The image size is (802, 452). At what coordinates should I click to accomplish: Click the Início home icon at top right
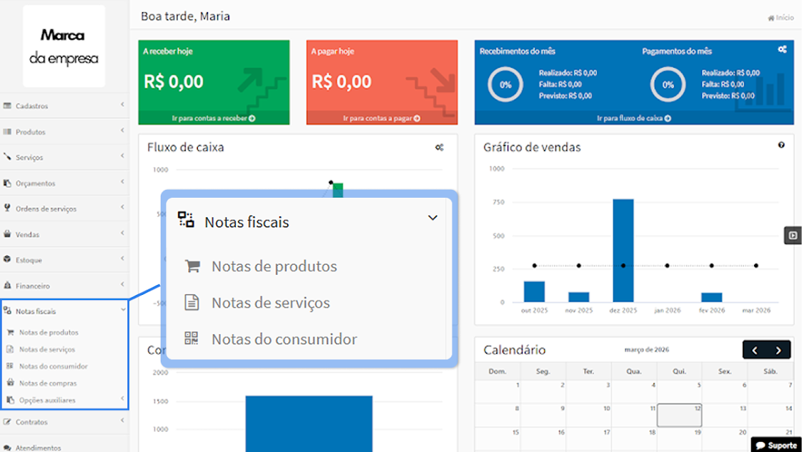[x=770, y=17]
